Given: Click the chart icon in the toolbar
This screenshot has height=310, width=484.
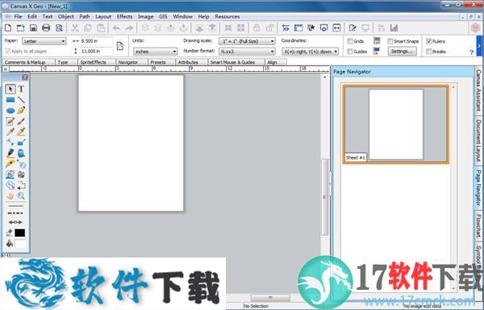Looking at the screenshot, I should tap(394, 28).
